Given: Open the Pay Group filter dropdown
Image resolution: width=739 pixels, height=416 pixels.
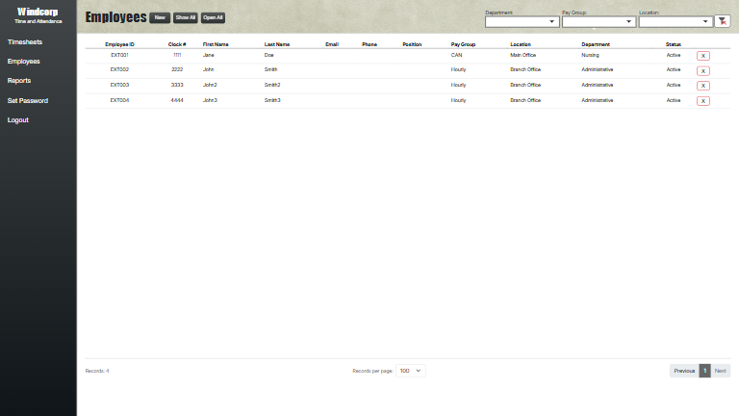Looking at the screenshot, I should (x=599, y=21).
